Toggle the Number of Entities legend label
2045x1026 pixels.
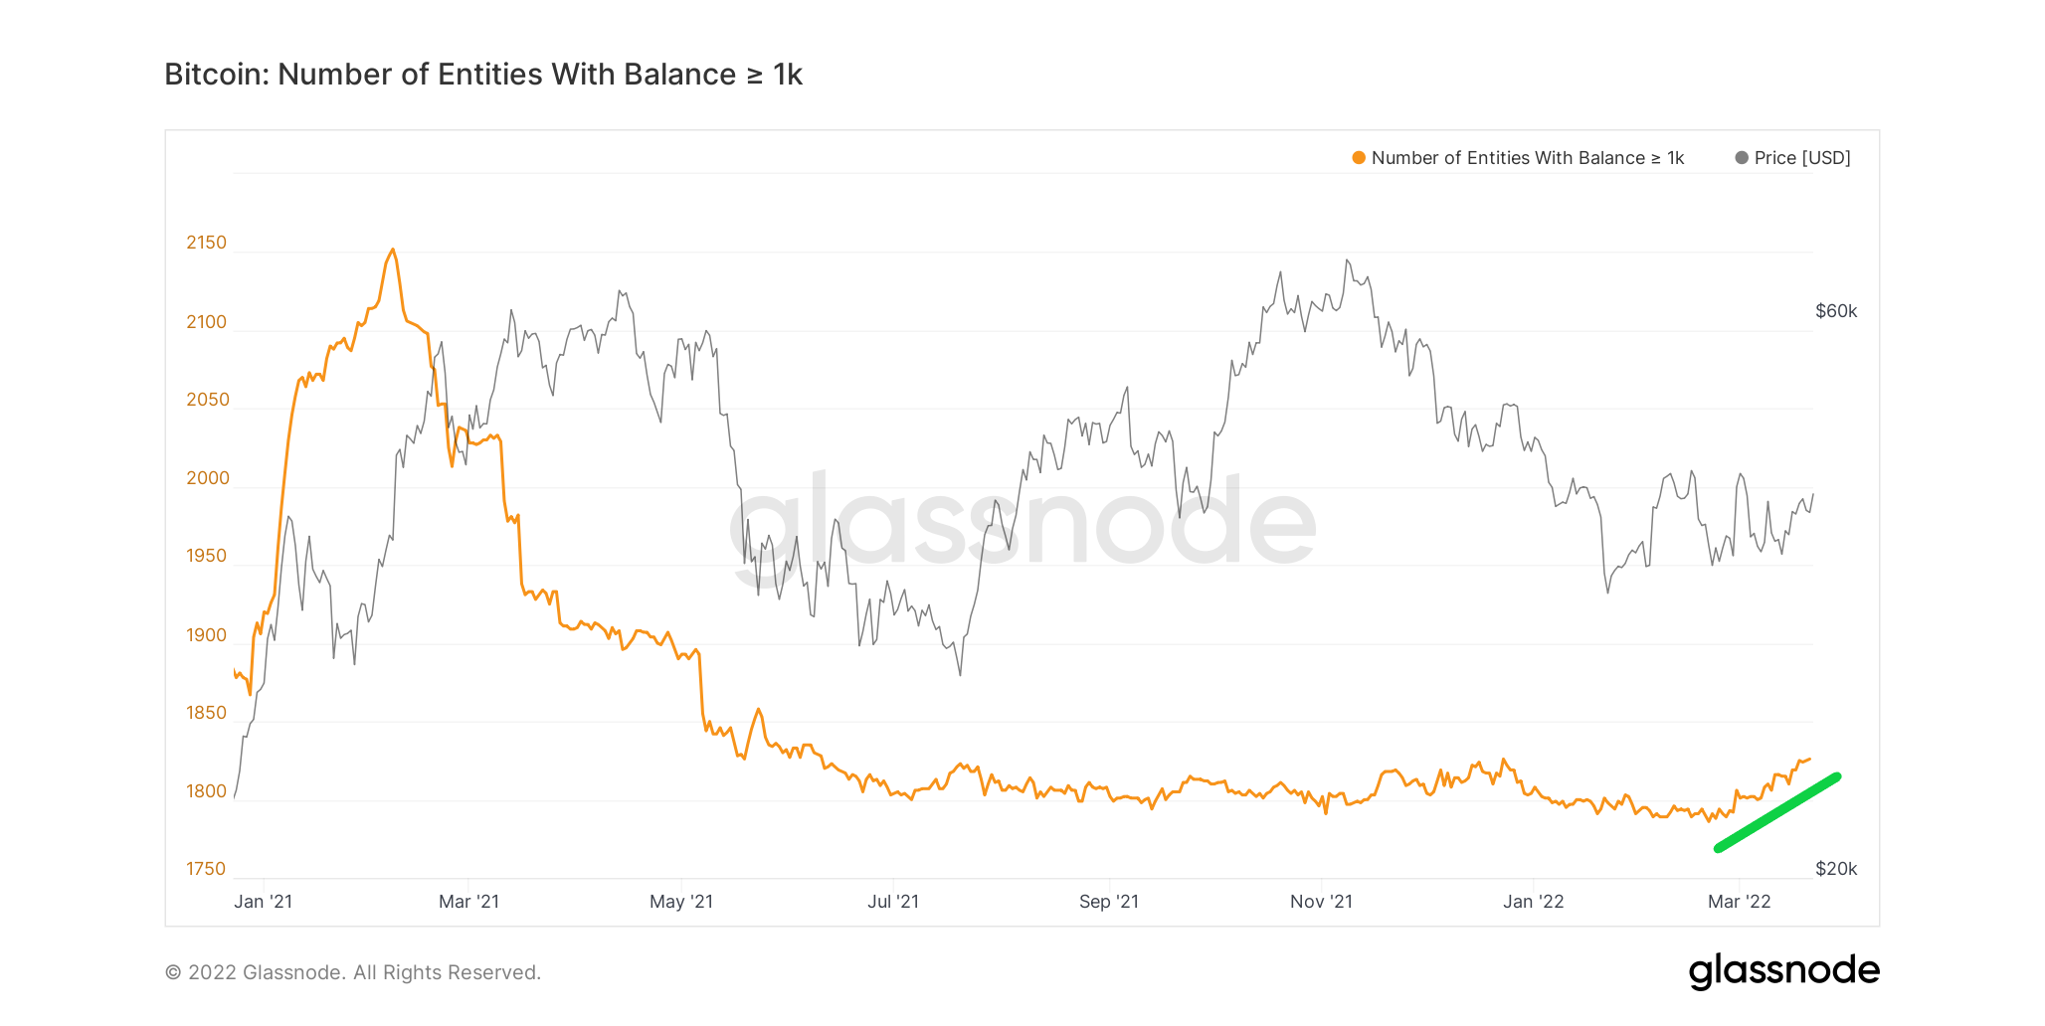(x=1527, y=158)
